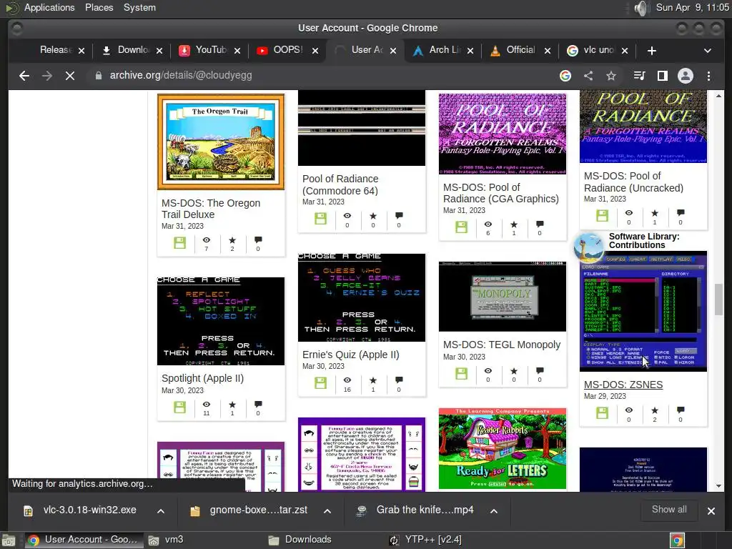The width and height of the screenshot is (732, 549).
Task: Close the User Account tab
Action: pyautogui.click(x=393, y=51)
